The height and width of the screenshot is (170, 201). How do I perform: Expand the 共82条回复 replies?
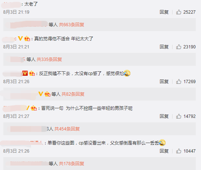click(73, 94)
